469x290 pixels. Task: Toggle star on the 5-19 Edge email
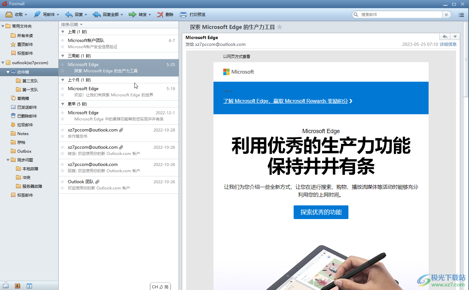pos(63,95)
